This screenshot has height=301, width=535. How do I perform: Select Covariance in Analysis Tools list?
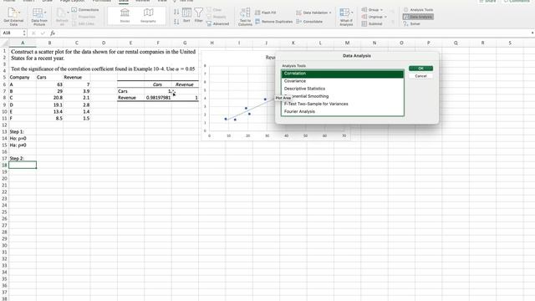[342, 81]
